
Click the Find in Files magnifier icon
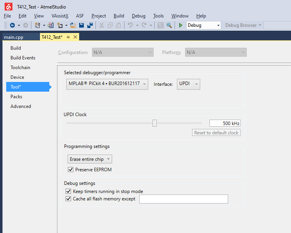pos(169,25)
